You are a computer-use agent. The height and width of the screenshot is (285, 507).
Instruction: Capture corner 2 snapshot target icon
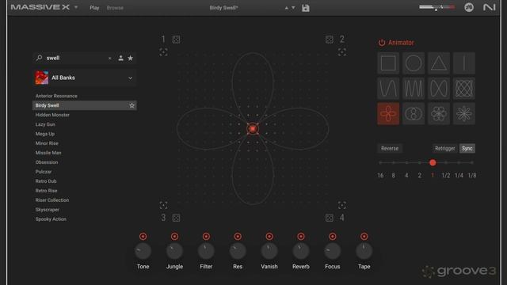click(341, 52)
